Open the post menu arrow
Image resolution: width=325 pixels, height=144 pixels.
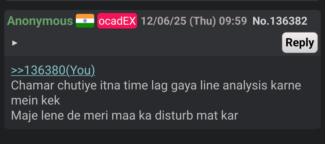[15, 43]
